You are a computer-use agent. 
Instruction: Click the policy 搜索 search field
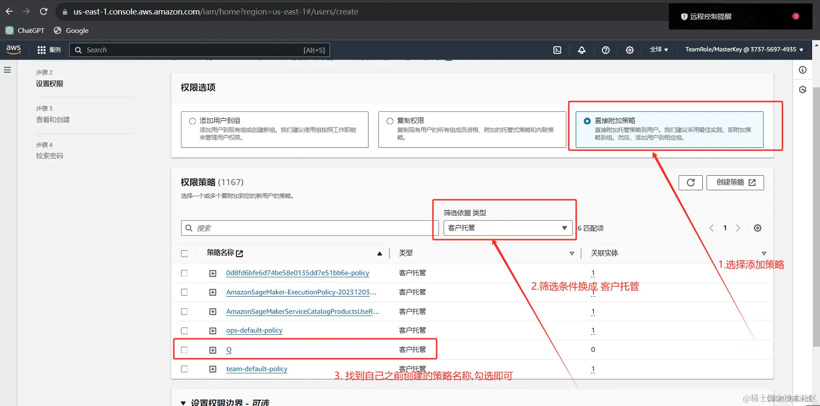[x=310, y=228]
